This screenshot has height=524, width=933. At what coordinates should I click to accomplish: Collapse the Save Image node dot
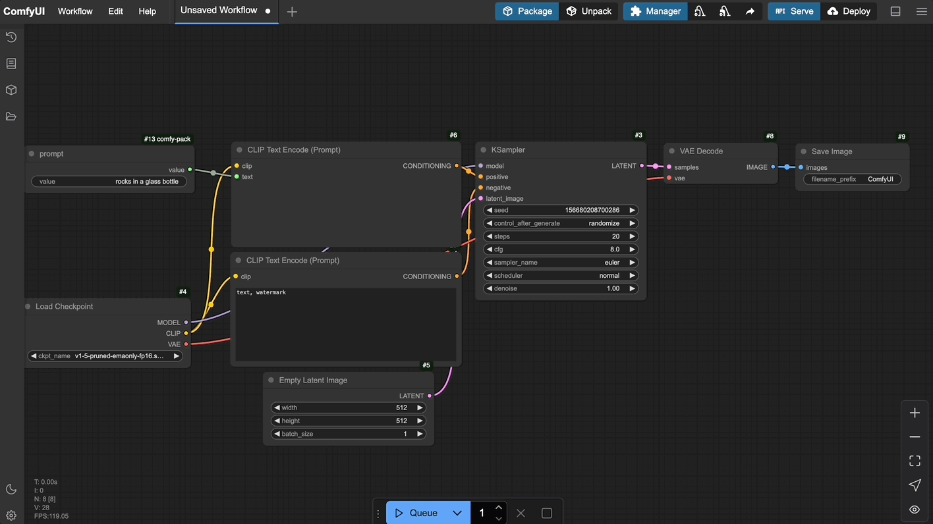pos(803,151)
